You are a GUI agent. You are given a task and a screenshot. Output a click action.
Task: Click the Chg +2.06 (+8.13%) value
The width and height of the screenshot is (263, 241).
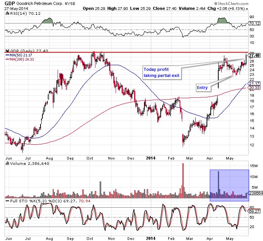pos(226,8)
